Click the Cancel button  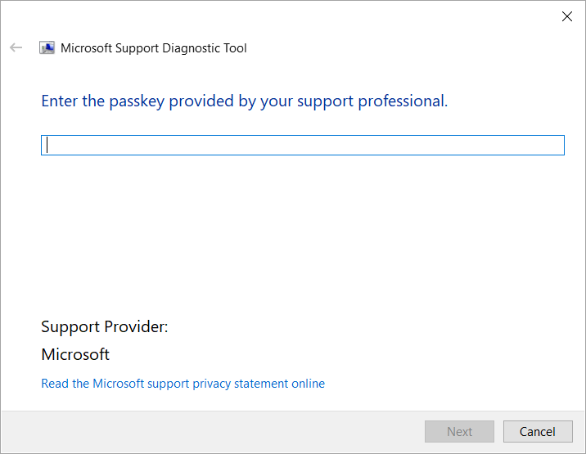[538, 432]
